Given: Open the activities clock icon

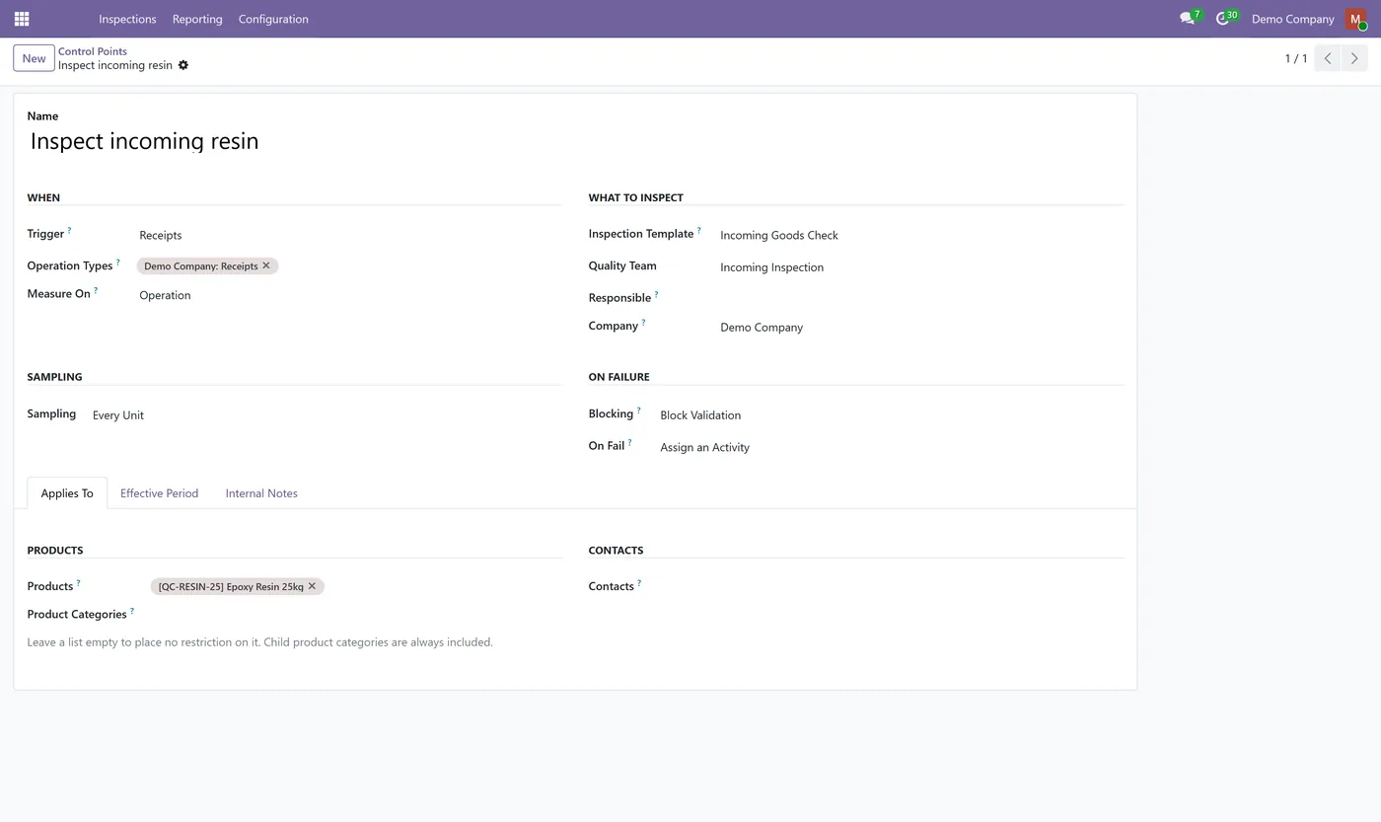Looking at the screenshot, I should point(1222,19).
